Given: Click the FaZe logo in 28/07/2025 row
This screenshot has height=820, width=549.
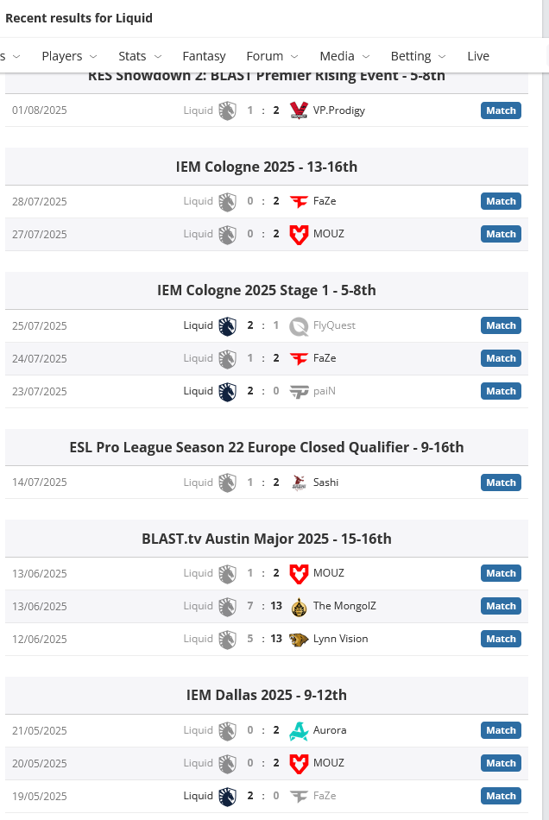Looking at the screenshot, I should [299, 201].
